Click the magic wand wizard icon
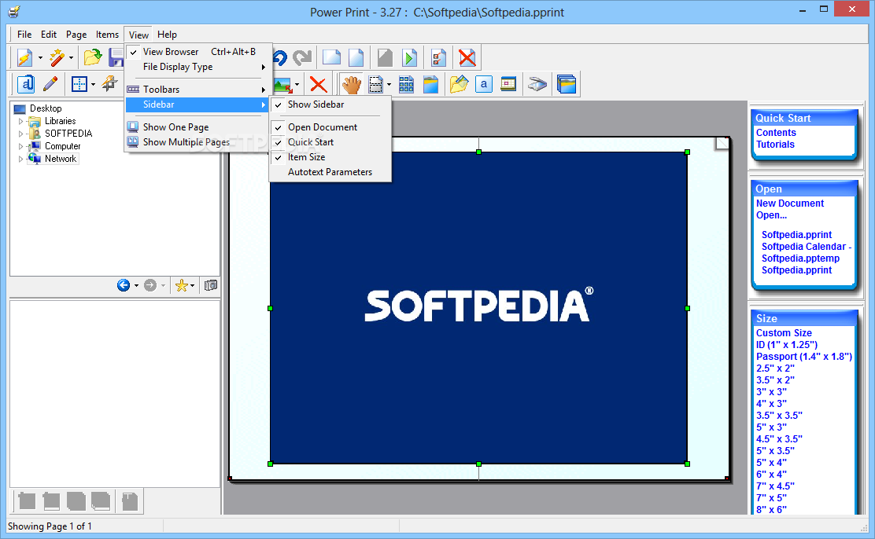Image resolution: width=875 pixels, height=539 pixels. pyautogui.click(x=57, y=57)
